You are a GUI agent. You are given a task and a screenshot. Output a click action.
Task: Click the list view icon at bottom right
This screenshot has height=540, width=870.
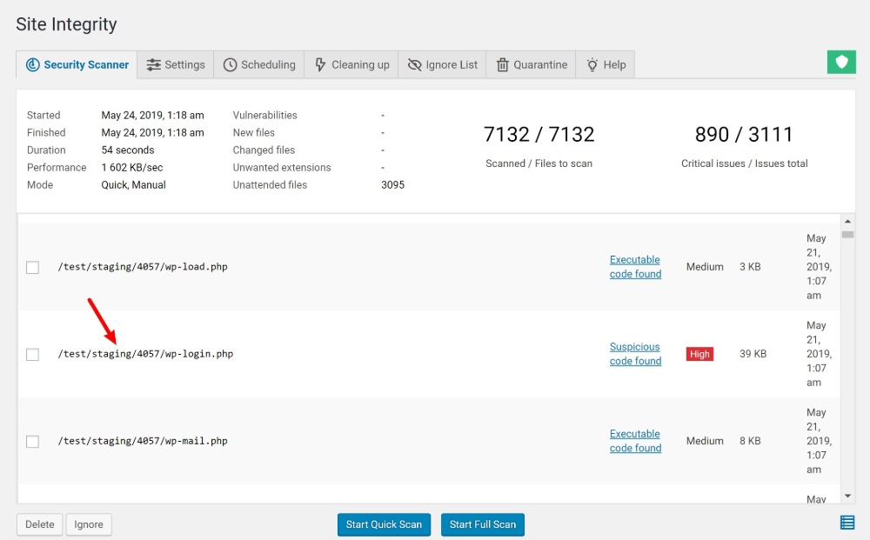[847, 523]
